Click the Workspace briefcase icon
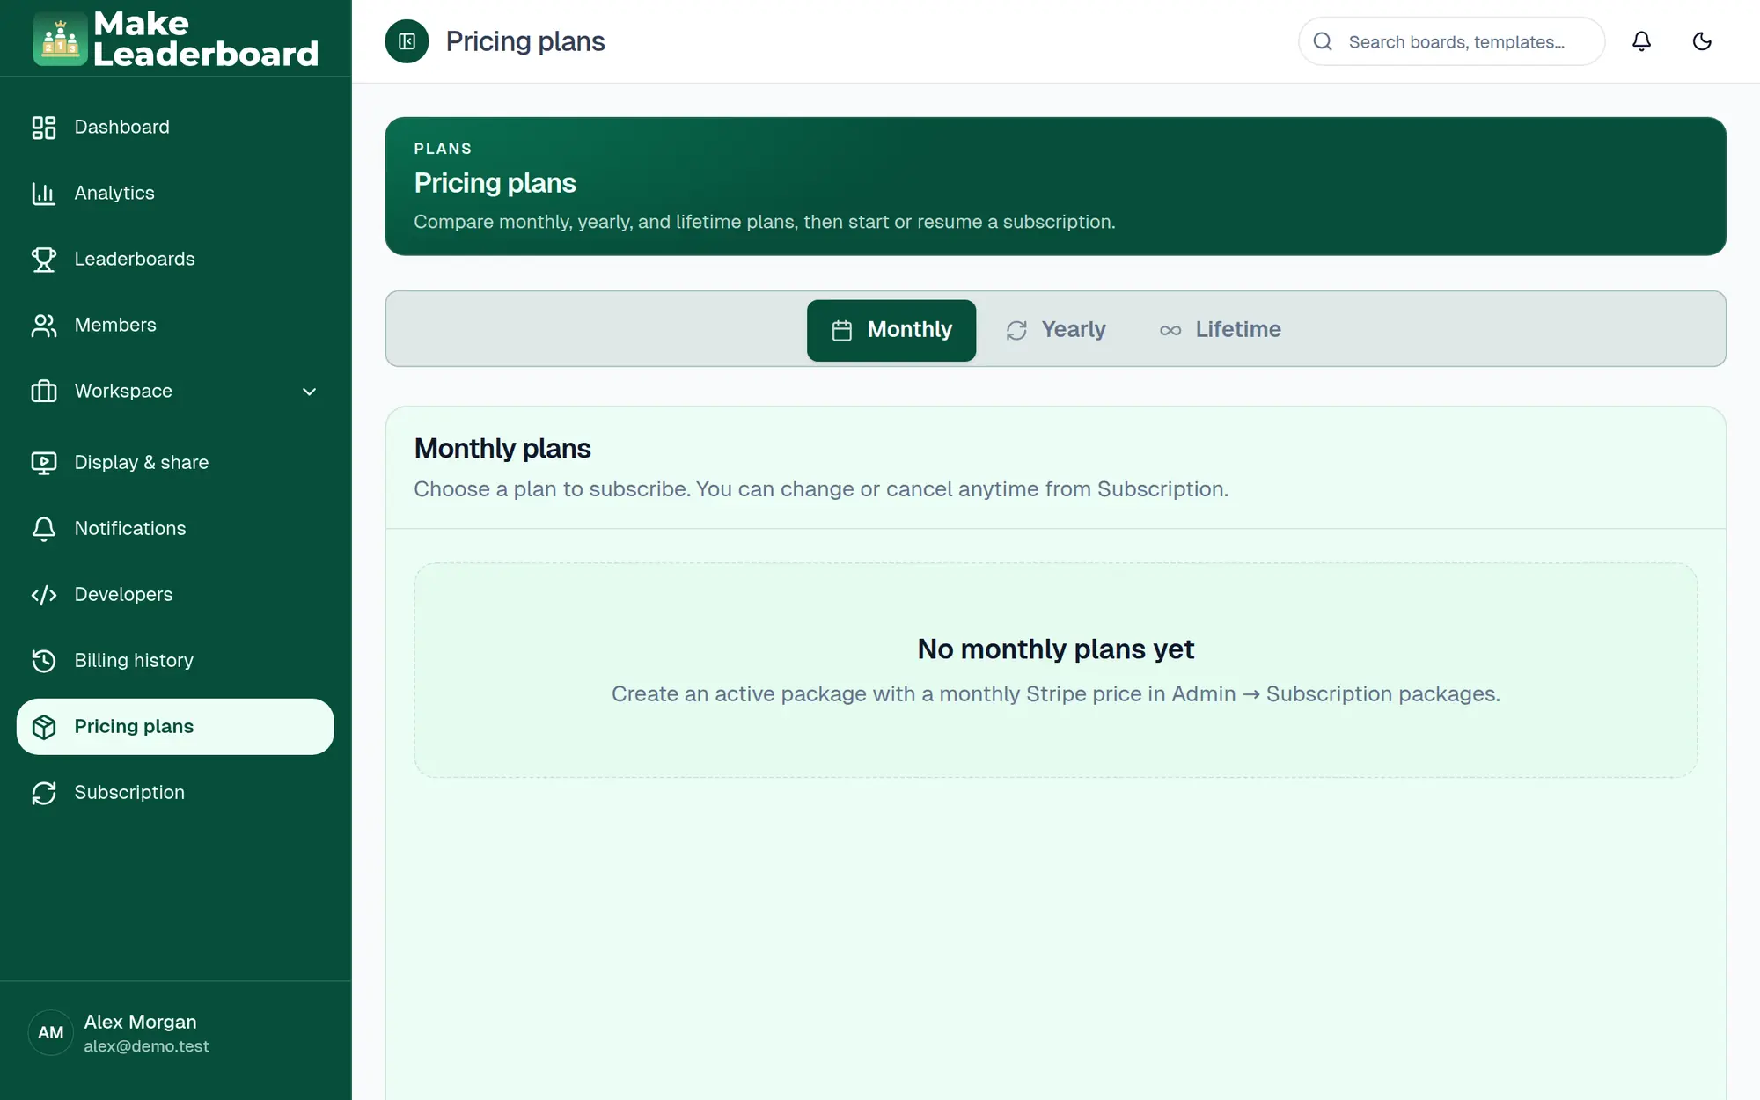 point(43,391)
